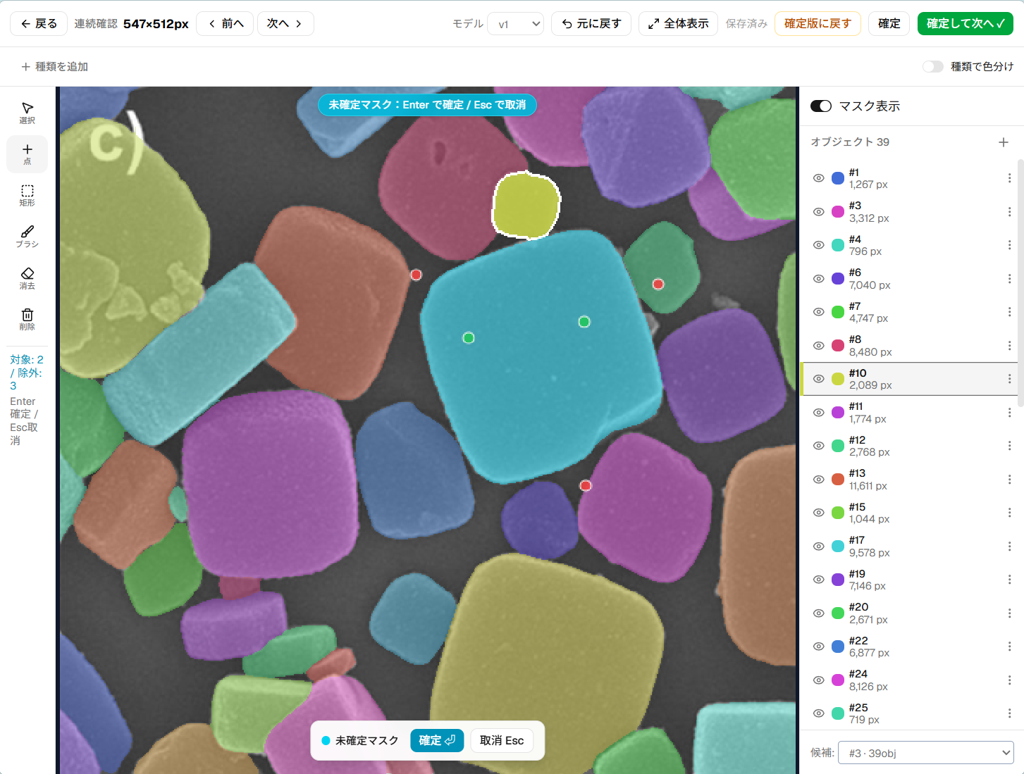Open options menu for object #20
Viewport: 1024px width, 774px height.
[x=1009, y=613]
